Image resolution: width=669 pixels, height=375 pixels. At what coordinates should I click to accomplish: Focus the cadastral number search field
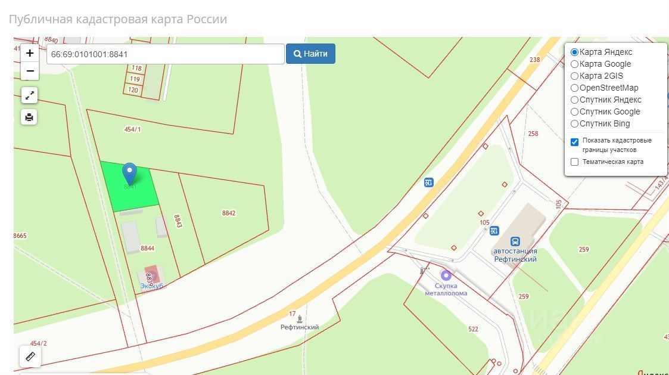click(x=166, y=54)
